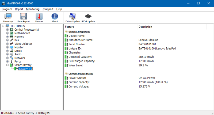Select the 28510 mWh designed capacity value

[x=146, y=57]
